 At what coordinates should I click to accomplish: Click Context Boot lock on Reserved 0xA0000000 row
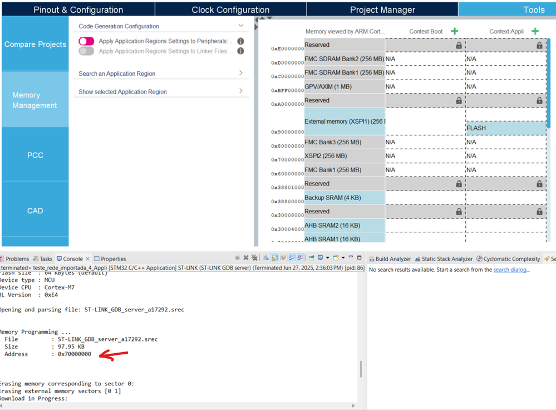pos(459,100)
